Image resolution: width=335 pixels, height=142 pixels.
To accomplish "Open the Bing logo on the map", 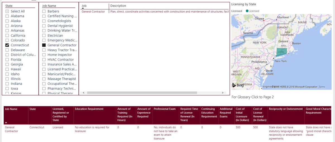I will [x=238, y=85].
